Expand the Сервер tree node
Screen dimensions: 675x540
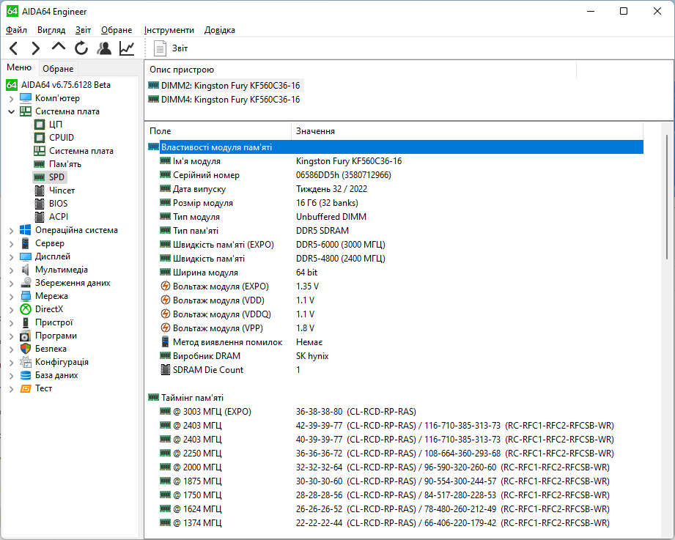pos(11,244)
